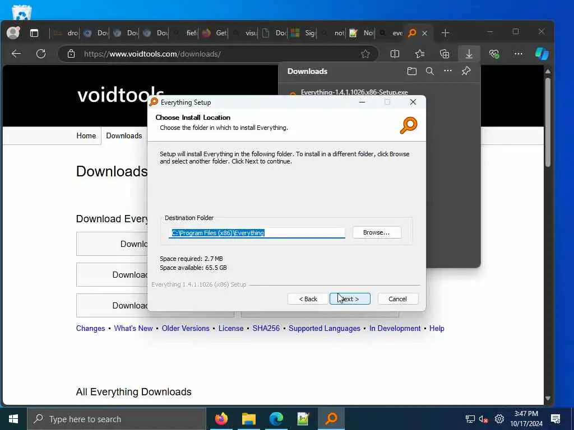Open the Downloads tab on voidtools
This screenshot has height=430, width=574.
point(124,135)
